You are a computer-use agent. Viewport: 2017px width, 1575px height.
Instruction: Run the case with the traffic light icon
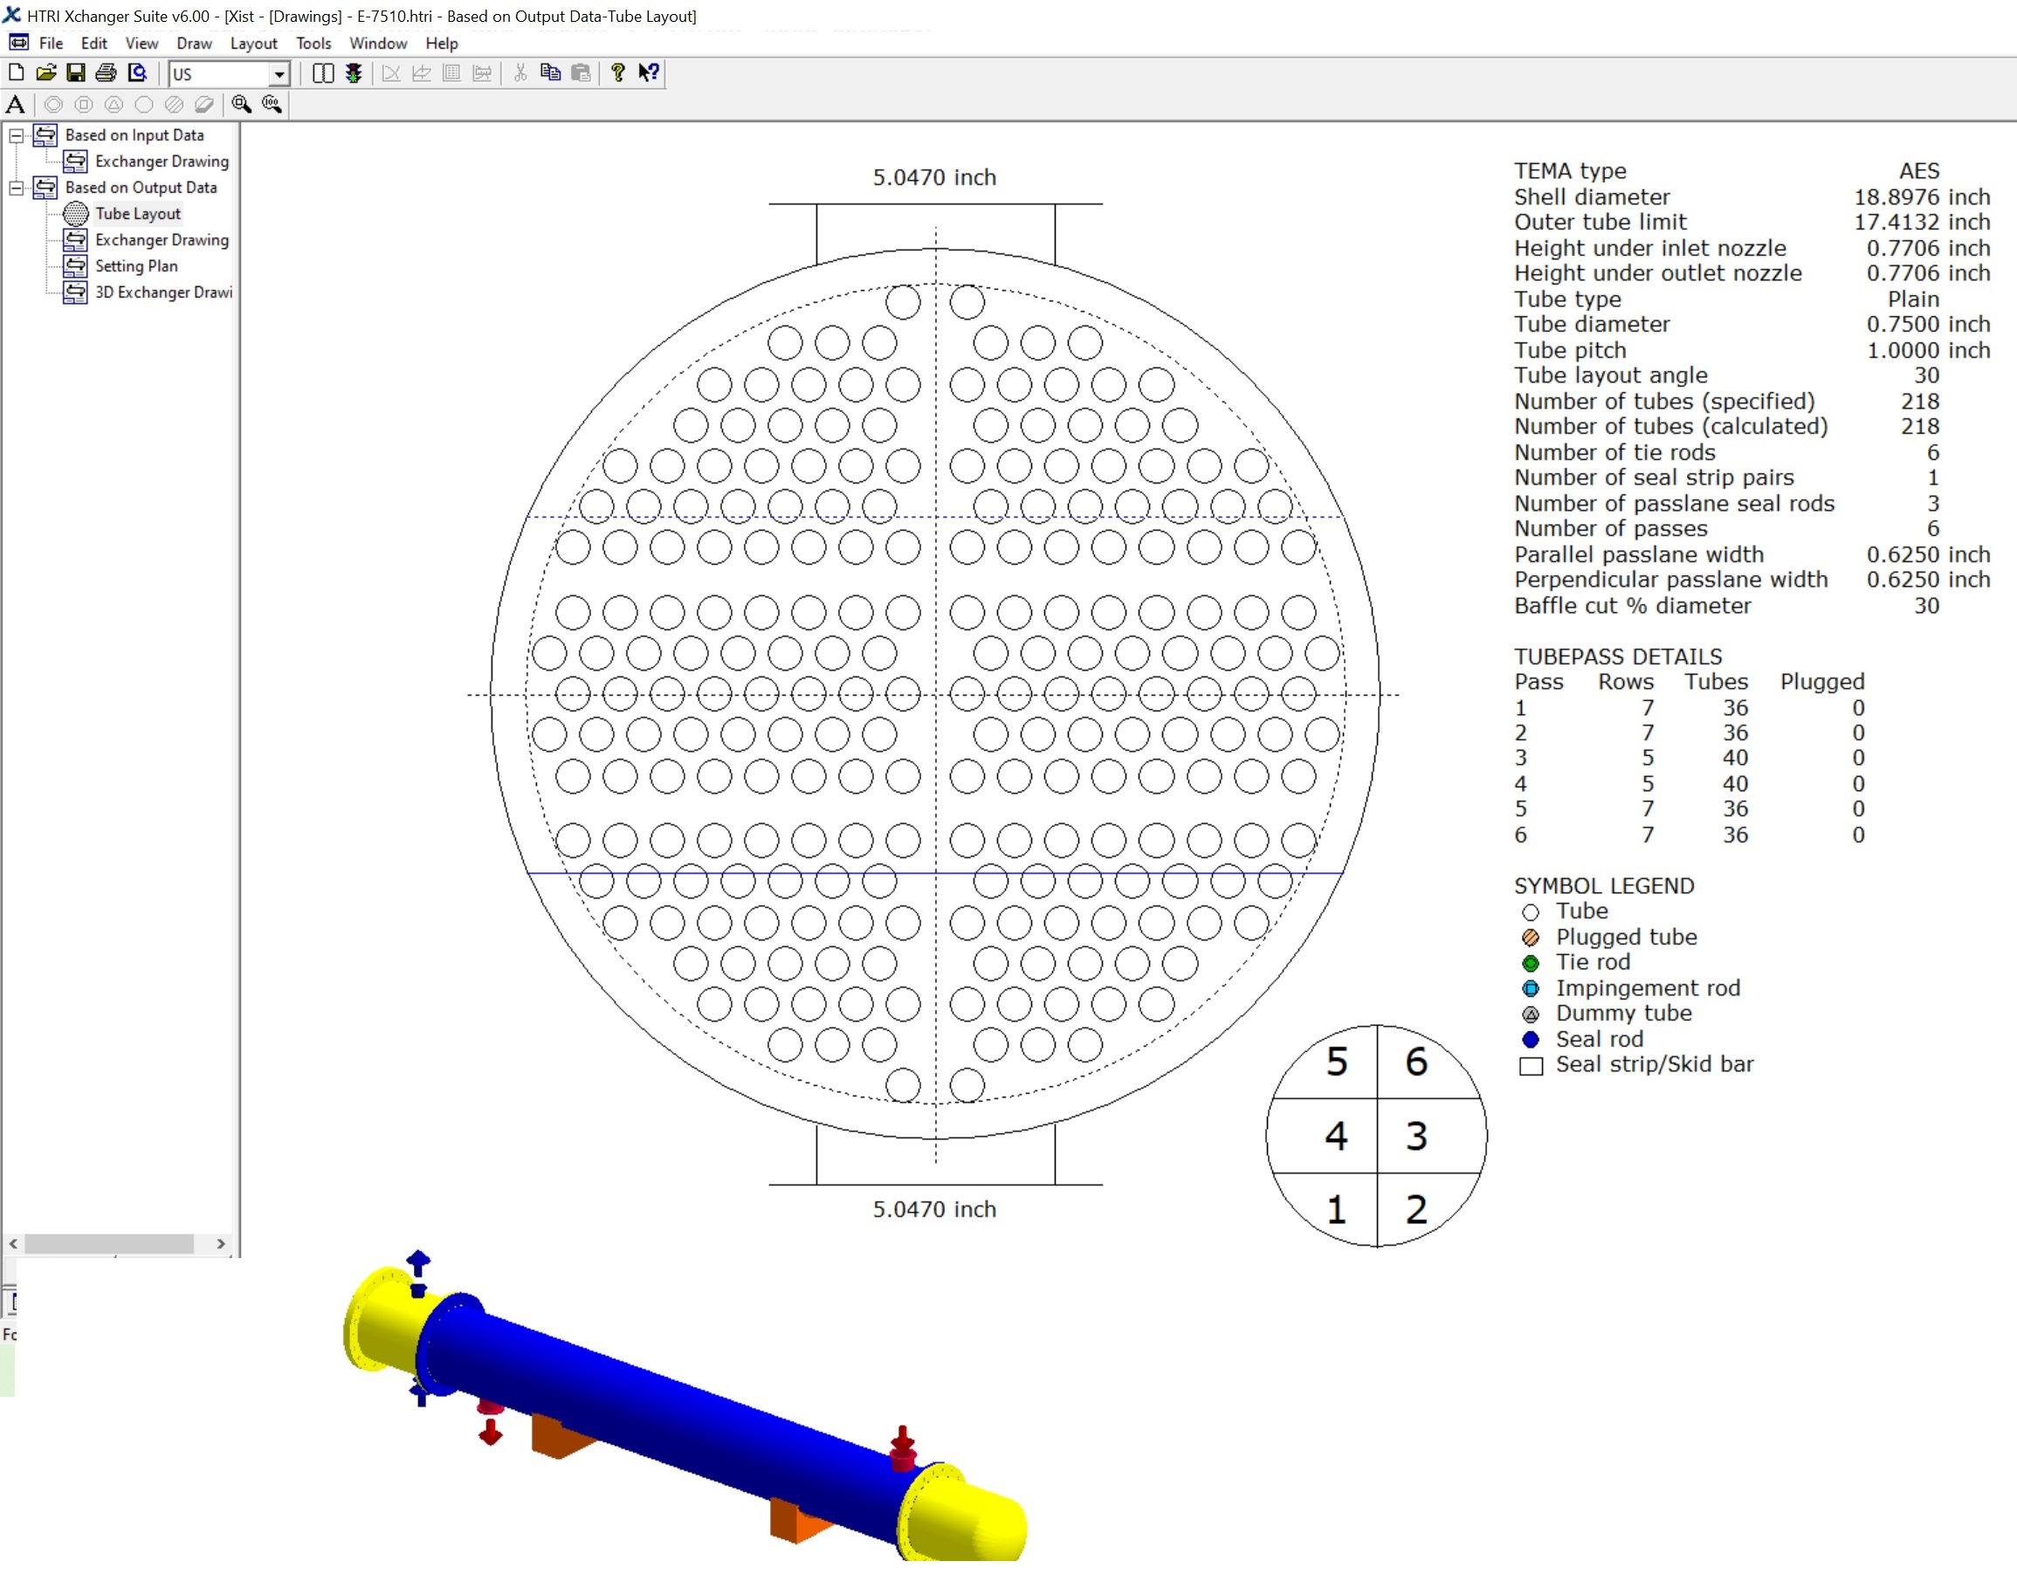point(354,73)
